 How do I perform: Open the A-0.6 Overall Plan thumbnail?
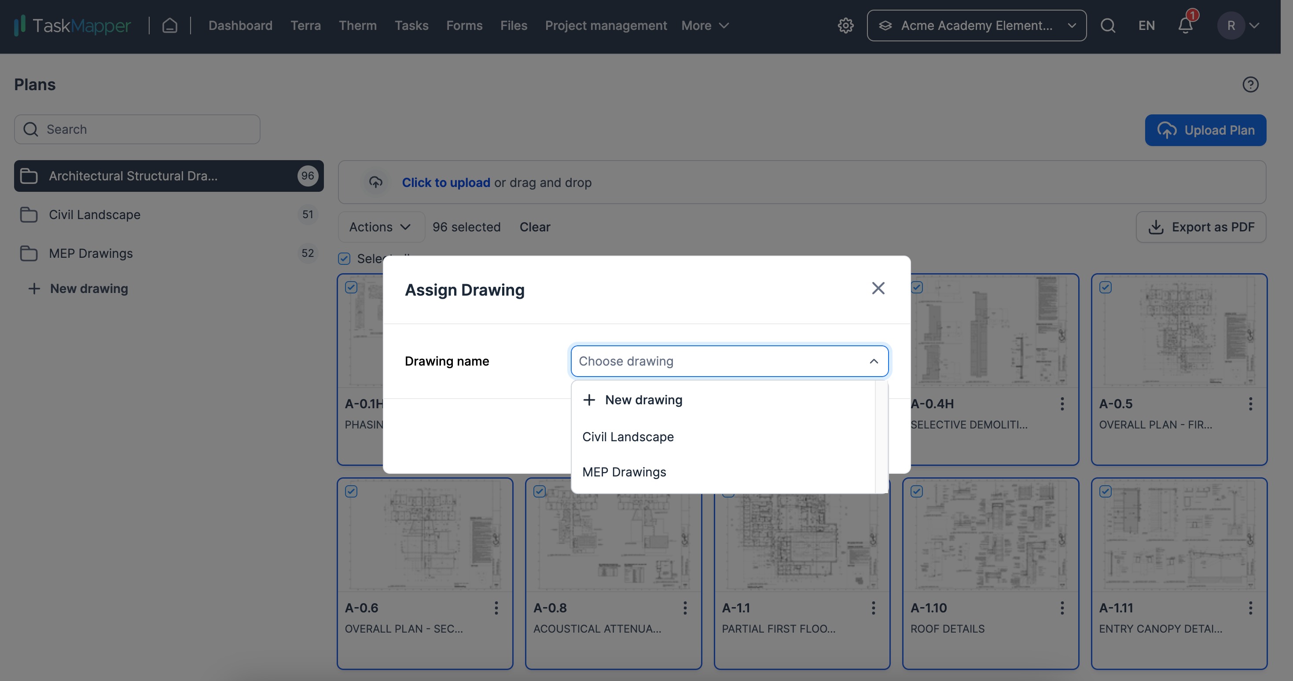(x=425, y=535)
